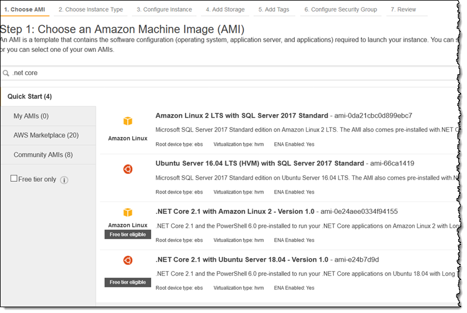Image resolution: width=467 pixels, height=313 pixels.
Task: Click the Amazon Linux logo for .NET Core 2.1
Action: 128,212
